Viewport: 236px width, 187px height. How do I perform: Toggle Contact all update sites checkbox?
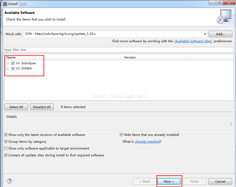click(6, 155)
